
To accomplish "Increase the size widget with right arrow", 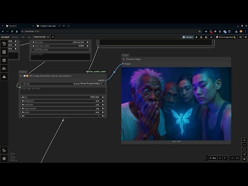I will click(x=103, y=97).
